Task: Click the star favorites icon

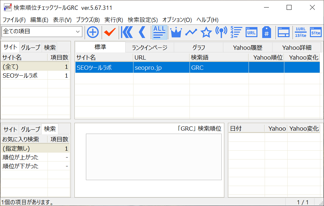Action: click(206, 32)
